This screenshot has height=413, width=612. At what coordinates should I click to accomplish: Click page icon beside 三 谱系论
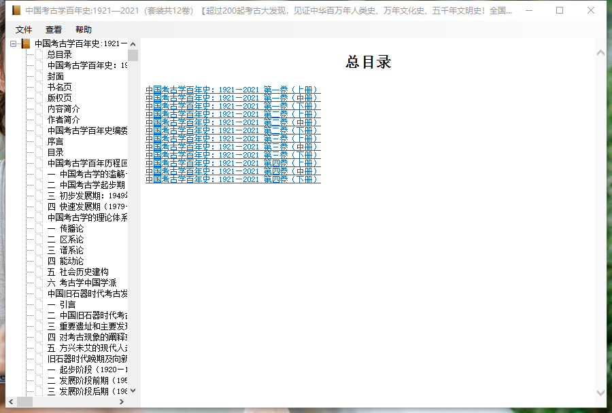pos(39,250)
